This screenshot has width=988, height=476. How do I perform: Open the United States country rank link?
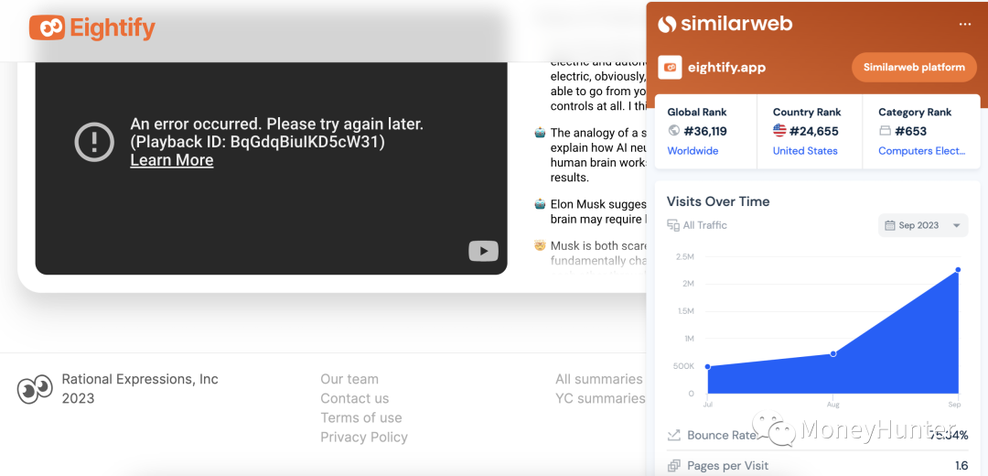pos(805,151)
